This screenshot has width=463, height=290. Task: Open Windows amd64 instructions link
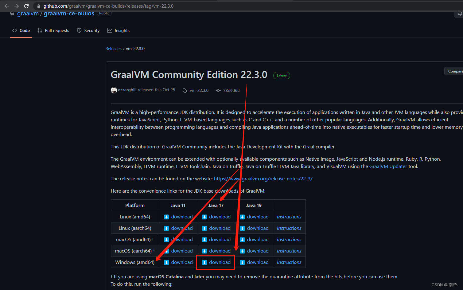(289, 262)
